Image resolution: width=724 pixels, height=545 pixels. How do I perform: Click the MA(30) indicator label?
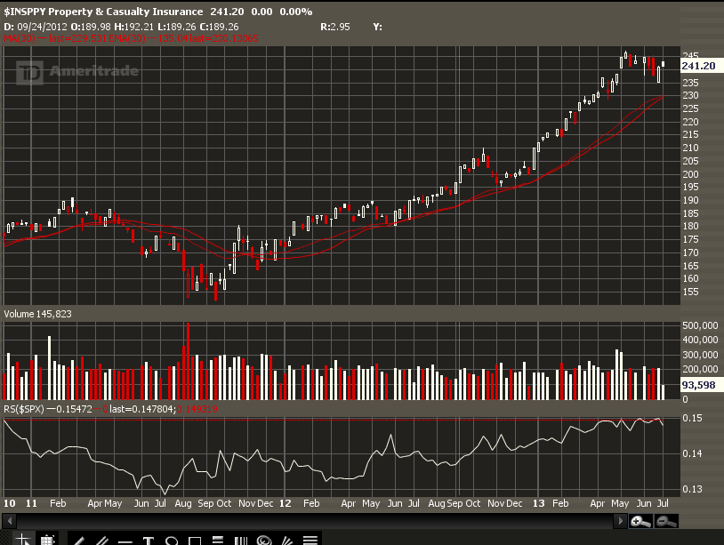(x=20, y=38)
